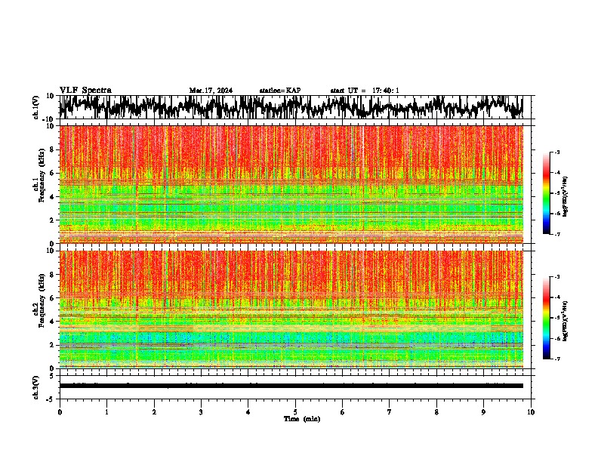Click the ch.1 spectrogram frequency tick "4"
Image resolution: width=598 pixels, height=462 pixels.
[x=52, y=197]
